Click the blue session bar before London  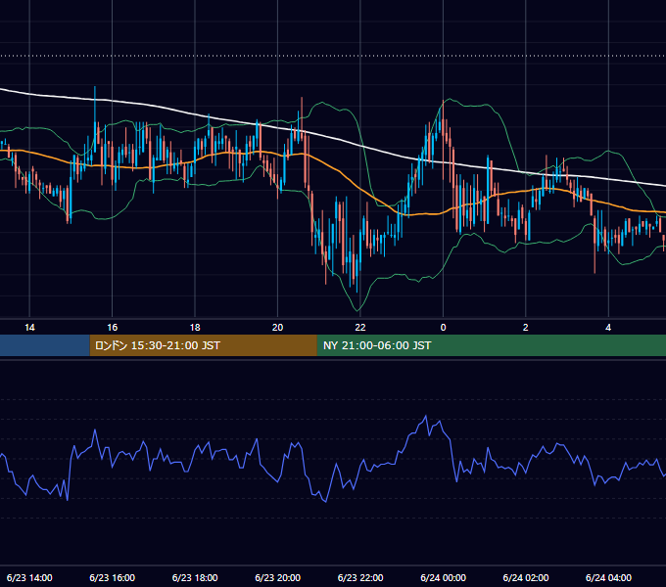point(45,345)
